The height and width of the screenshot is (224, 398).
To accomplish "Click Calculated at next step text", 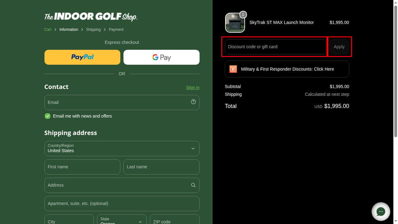I will [327, 94].
